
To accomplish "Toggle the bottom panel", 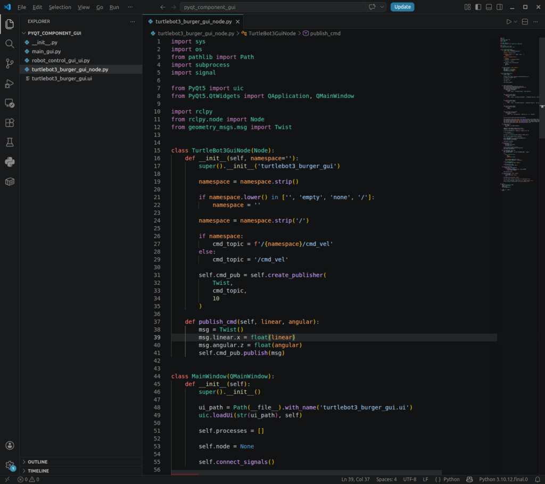I will [x=489, y=7].
